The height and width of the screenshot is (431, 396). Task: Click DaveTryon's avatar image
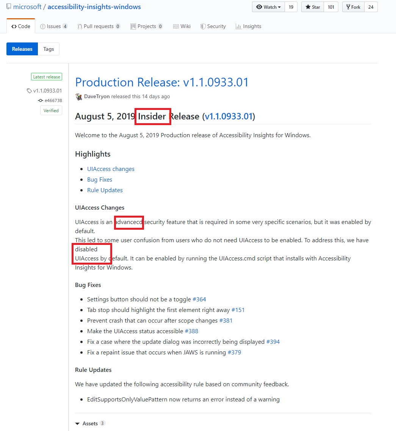pos(78,97)
